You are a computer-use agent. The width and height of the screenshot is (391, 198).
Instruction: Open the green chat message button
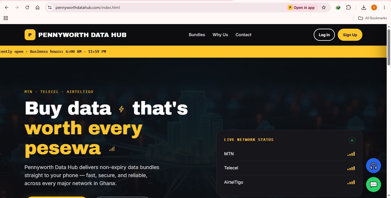tap(374, 185)
